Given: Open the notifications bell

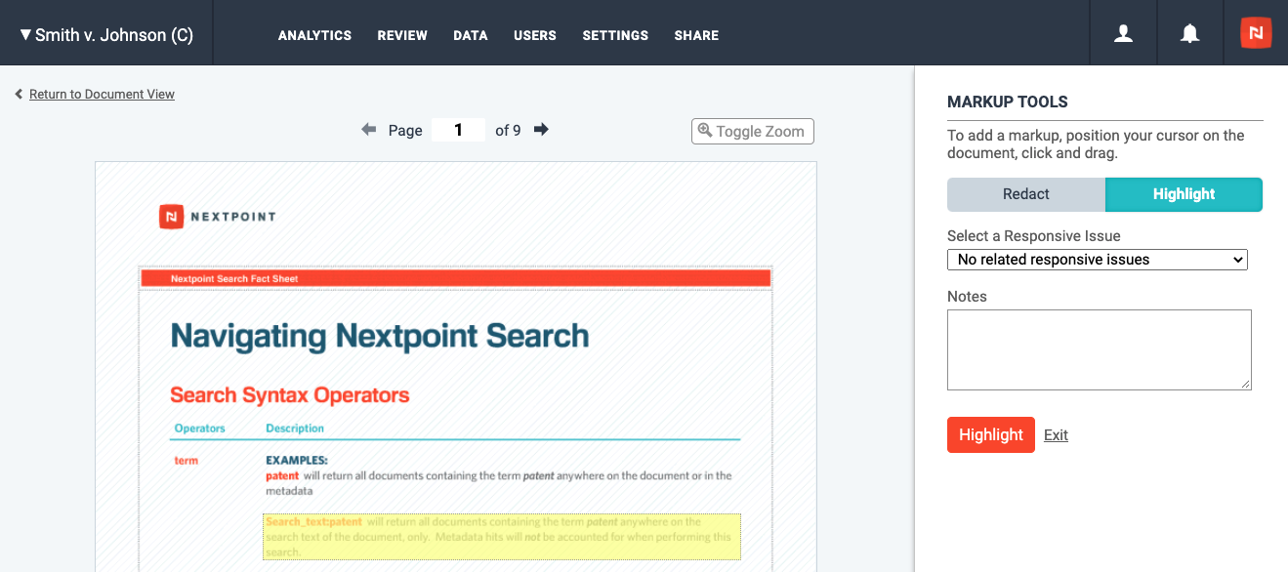Looking at the screenshot, I should tap(1189, 34).
